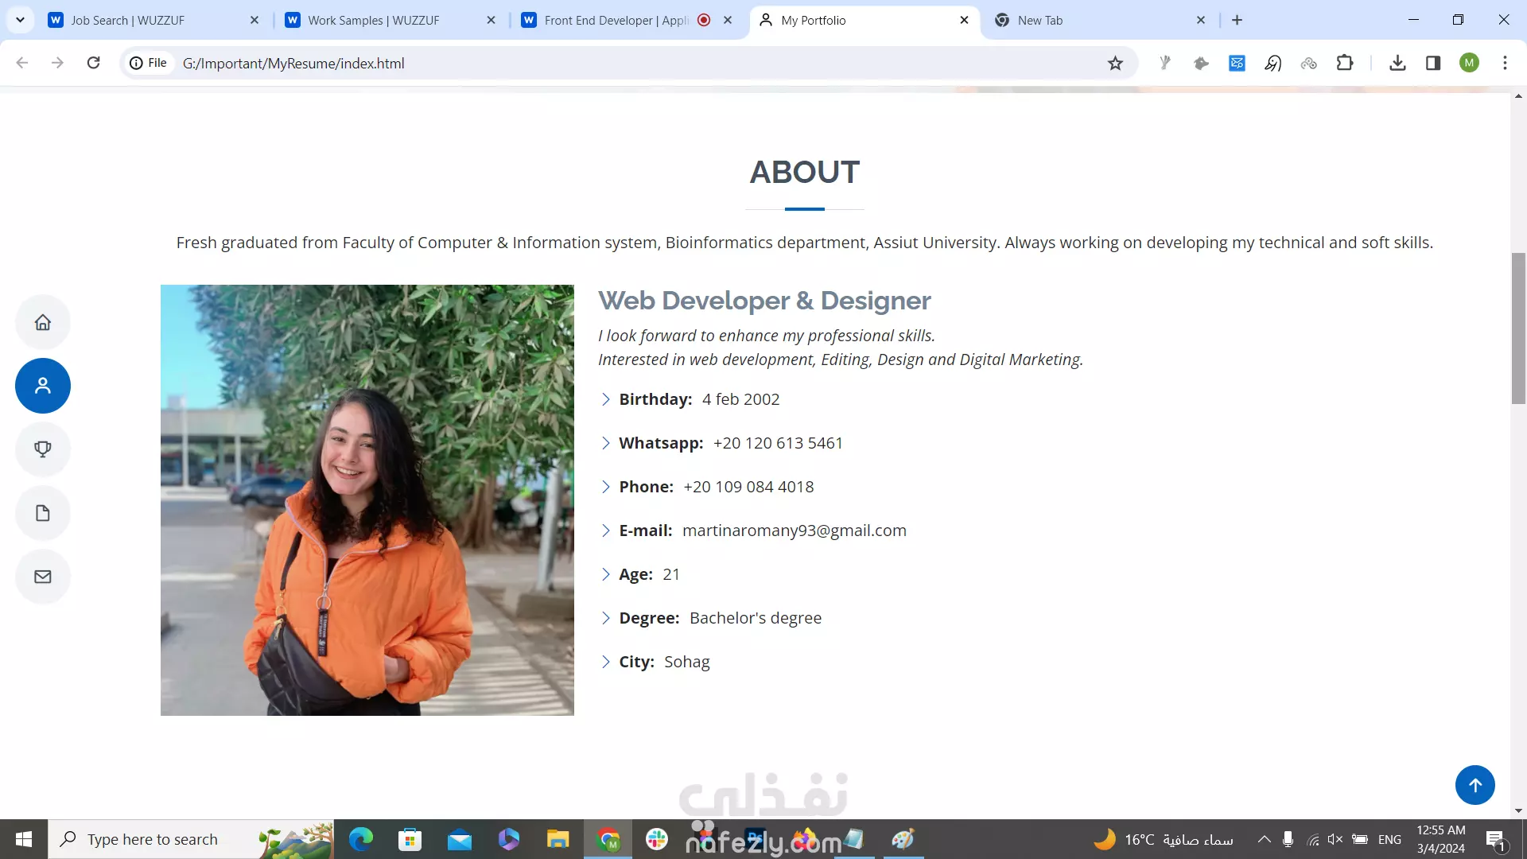Open Microsoft Store from taskbar
The image size is (1527, 859).
click(x=410, y=839)
